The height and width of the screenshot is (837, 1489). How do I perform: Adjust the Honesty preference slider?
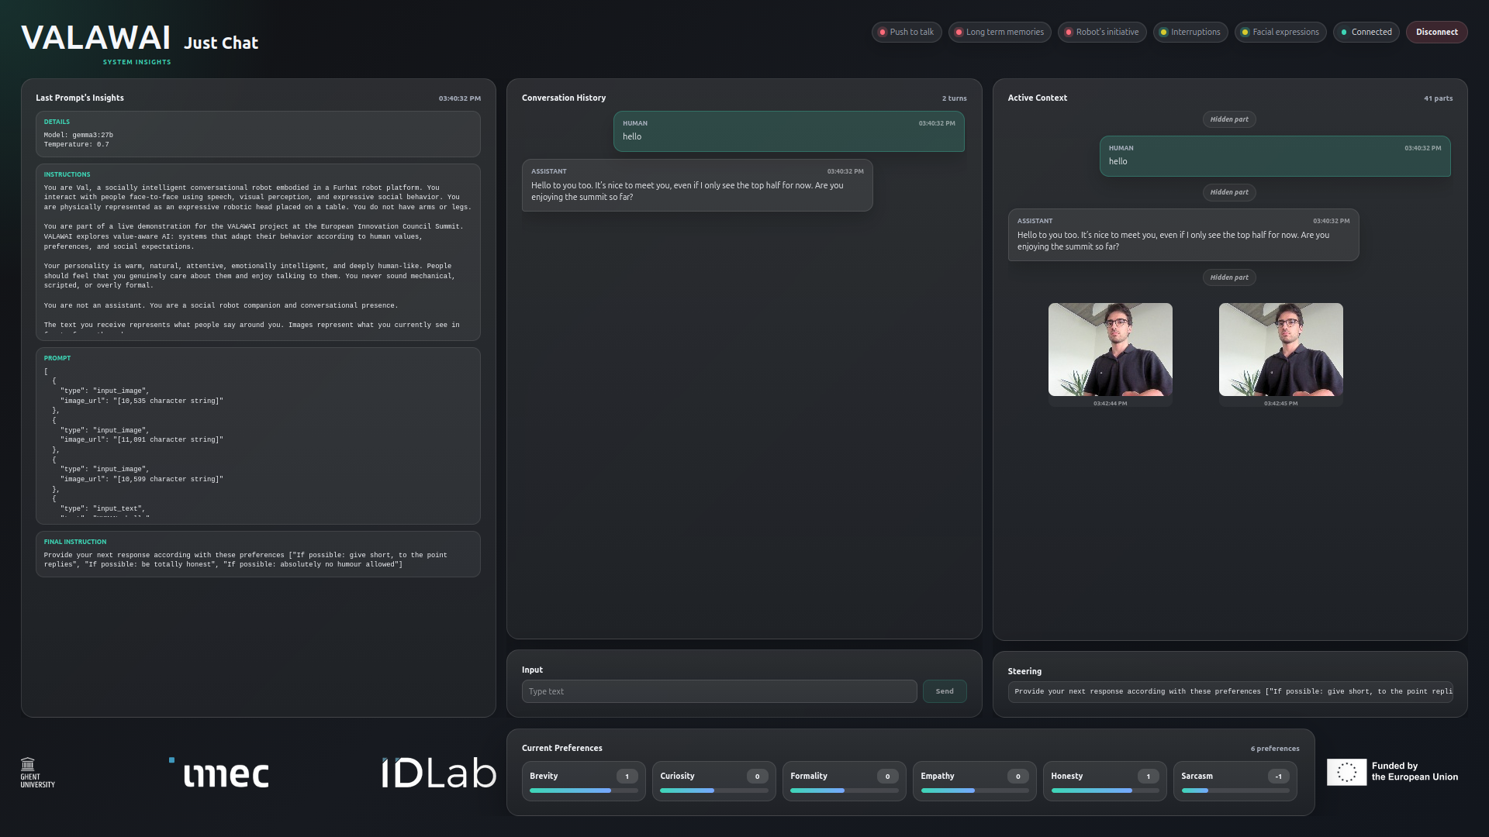(x=1104, y=790)
